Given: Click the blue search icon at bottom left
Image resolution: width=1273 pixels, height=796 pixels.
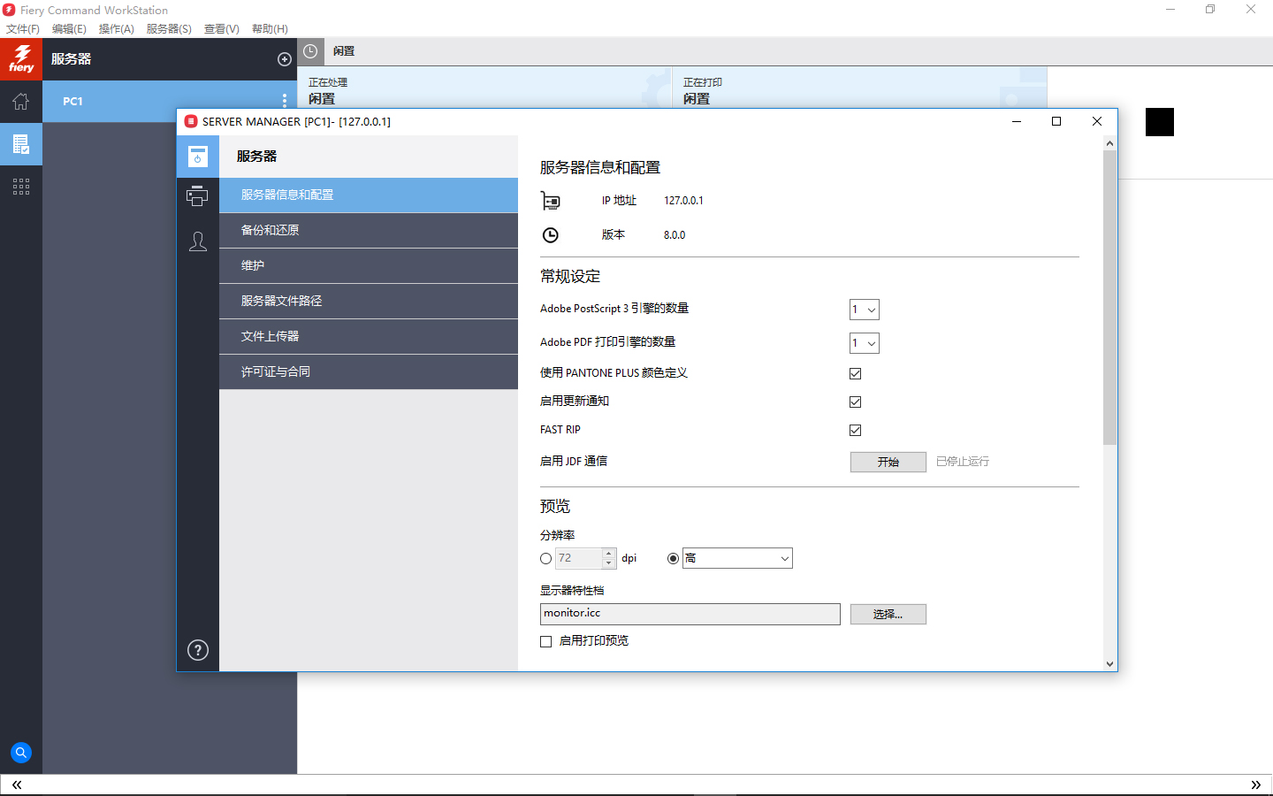Looking at the screenshot, I should (21, 753).
